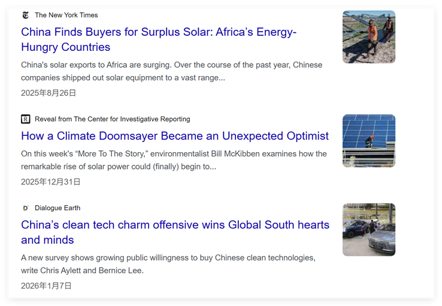Open the Climate Doomsayer Unexpected Optimist article
Image resolution: width=442 pixels, height=306 pixels.
[x=174, y=136]
